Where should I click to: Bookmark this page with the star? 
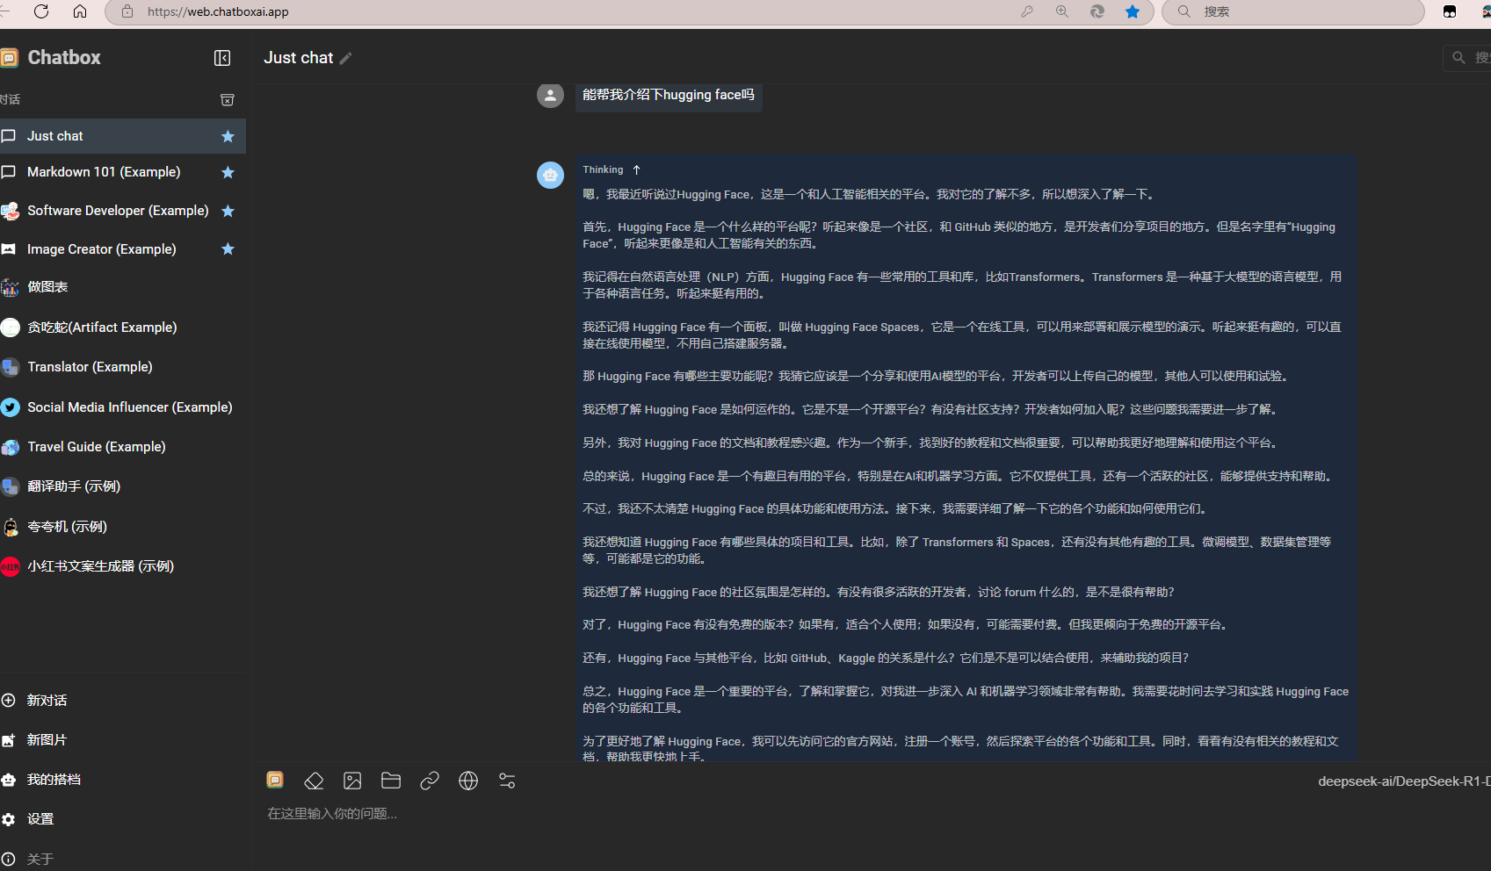click(1133, 11)
